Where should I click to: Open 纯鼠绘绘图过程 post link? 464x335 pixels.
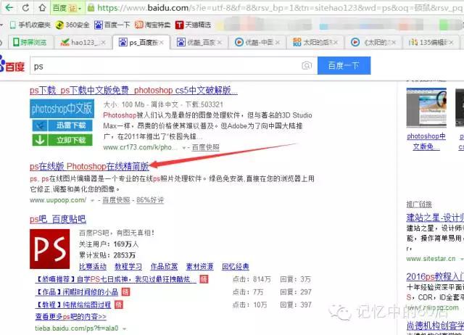73,305
